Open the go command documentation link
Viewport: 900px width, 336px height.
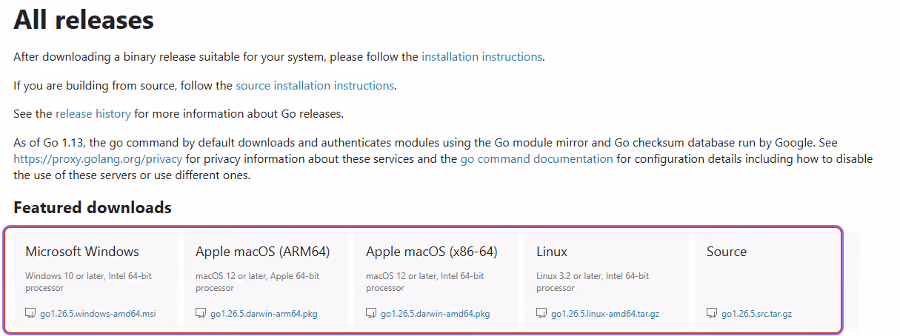536,159
